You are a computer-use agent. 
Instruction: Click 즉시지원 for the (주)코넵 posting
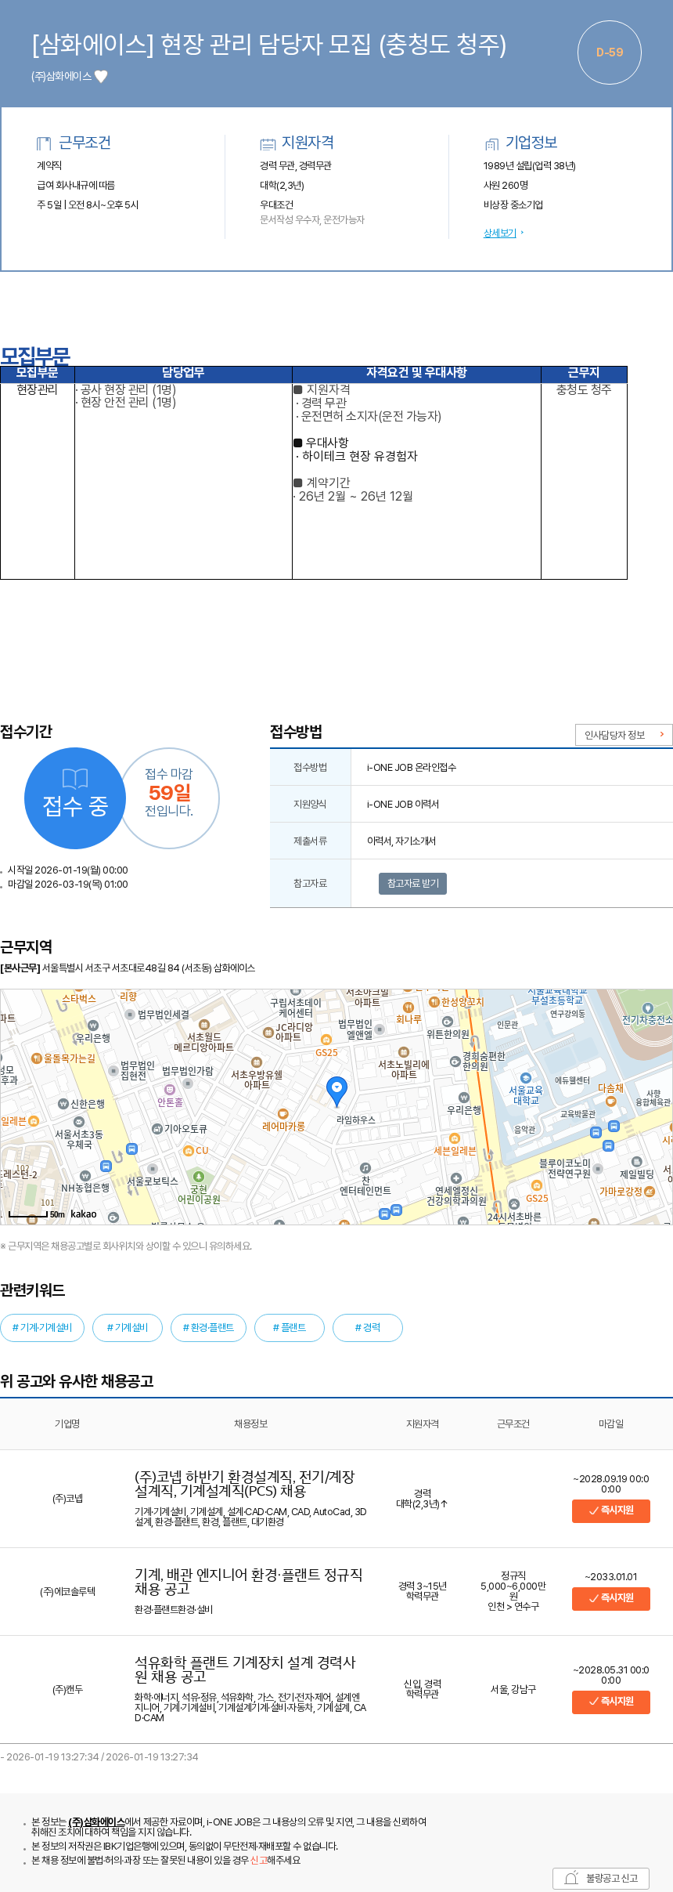click(x=611, y=1510)
